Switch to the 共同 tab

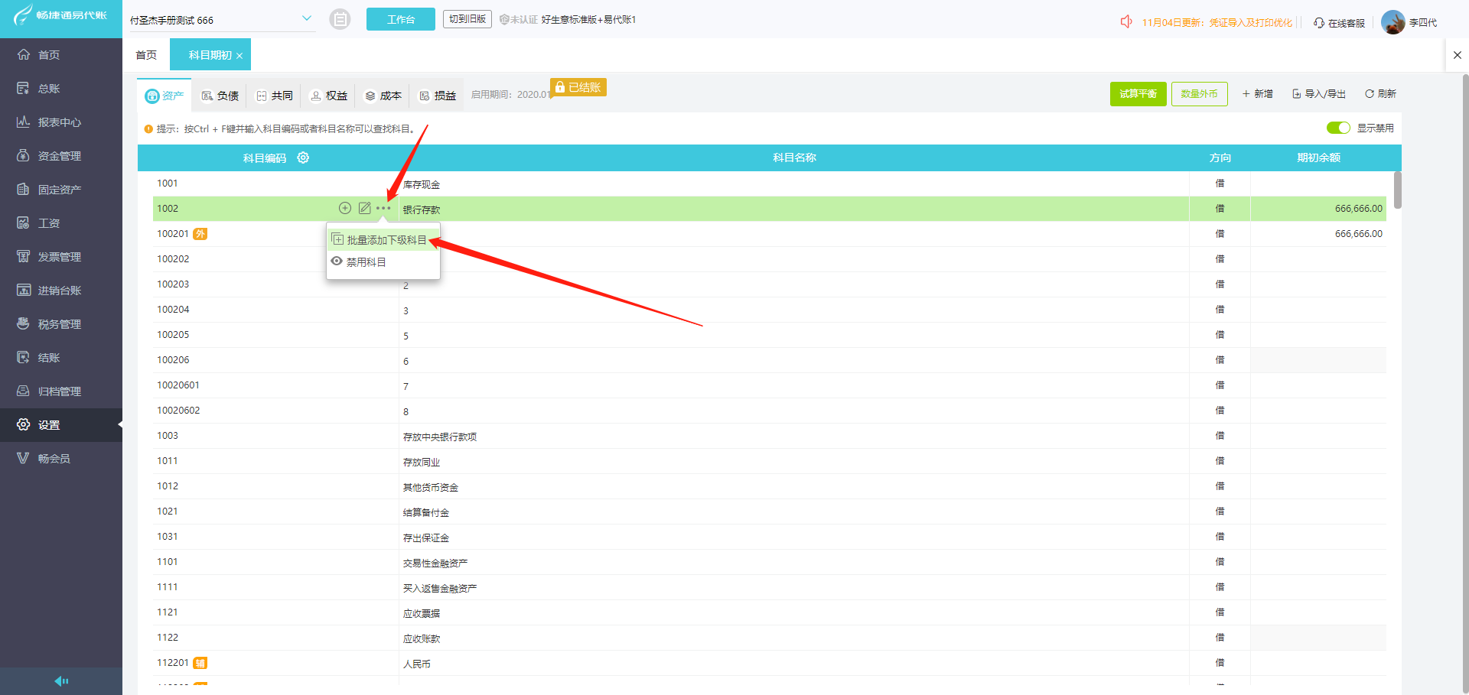[x=274, y=96]
